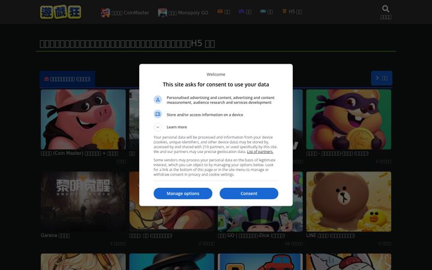This screenshot has width=432, height=270.
Task: Click the Consent button
Action: coord(249,193)
